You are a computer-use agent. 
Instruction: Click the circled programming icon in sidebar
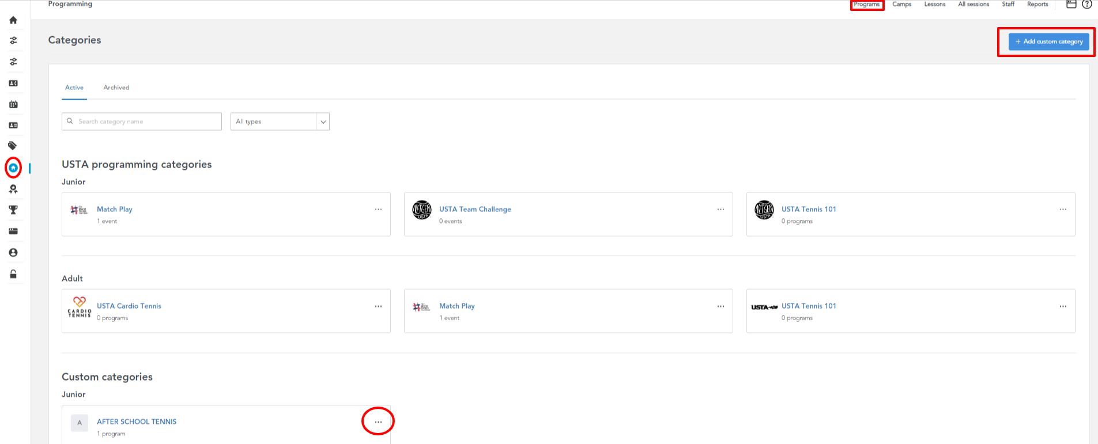[13, 168]
